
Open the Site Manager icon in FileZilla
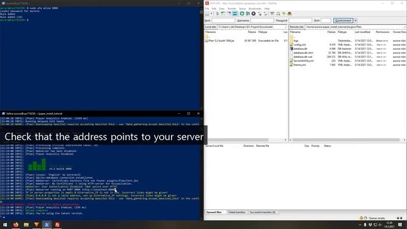point(207,13)
